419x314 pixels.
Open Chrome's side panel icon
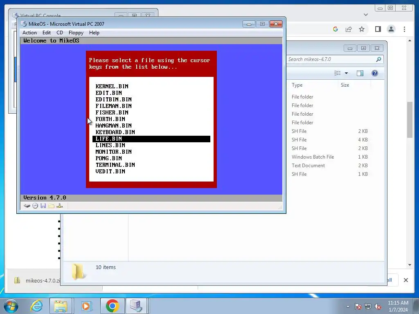pos(378,29)
